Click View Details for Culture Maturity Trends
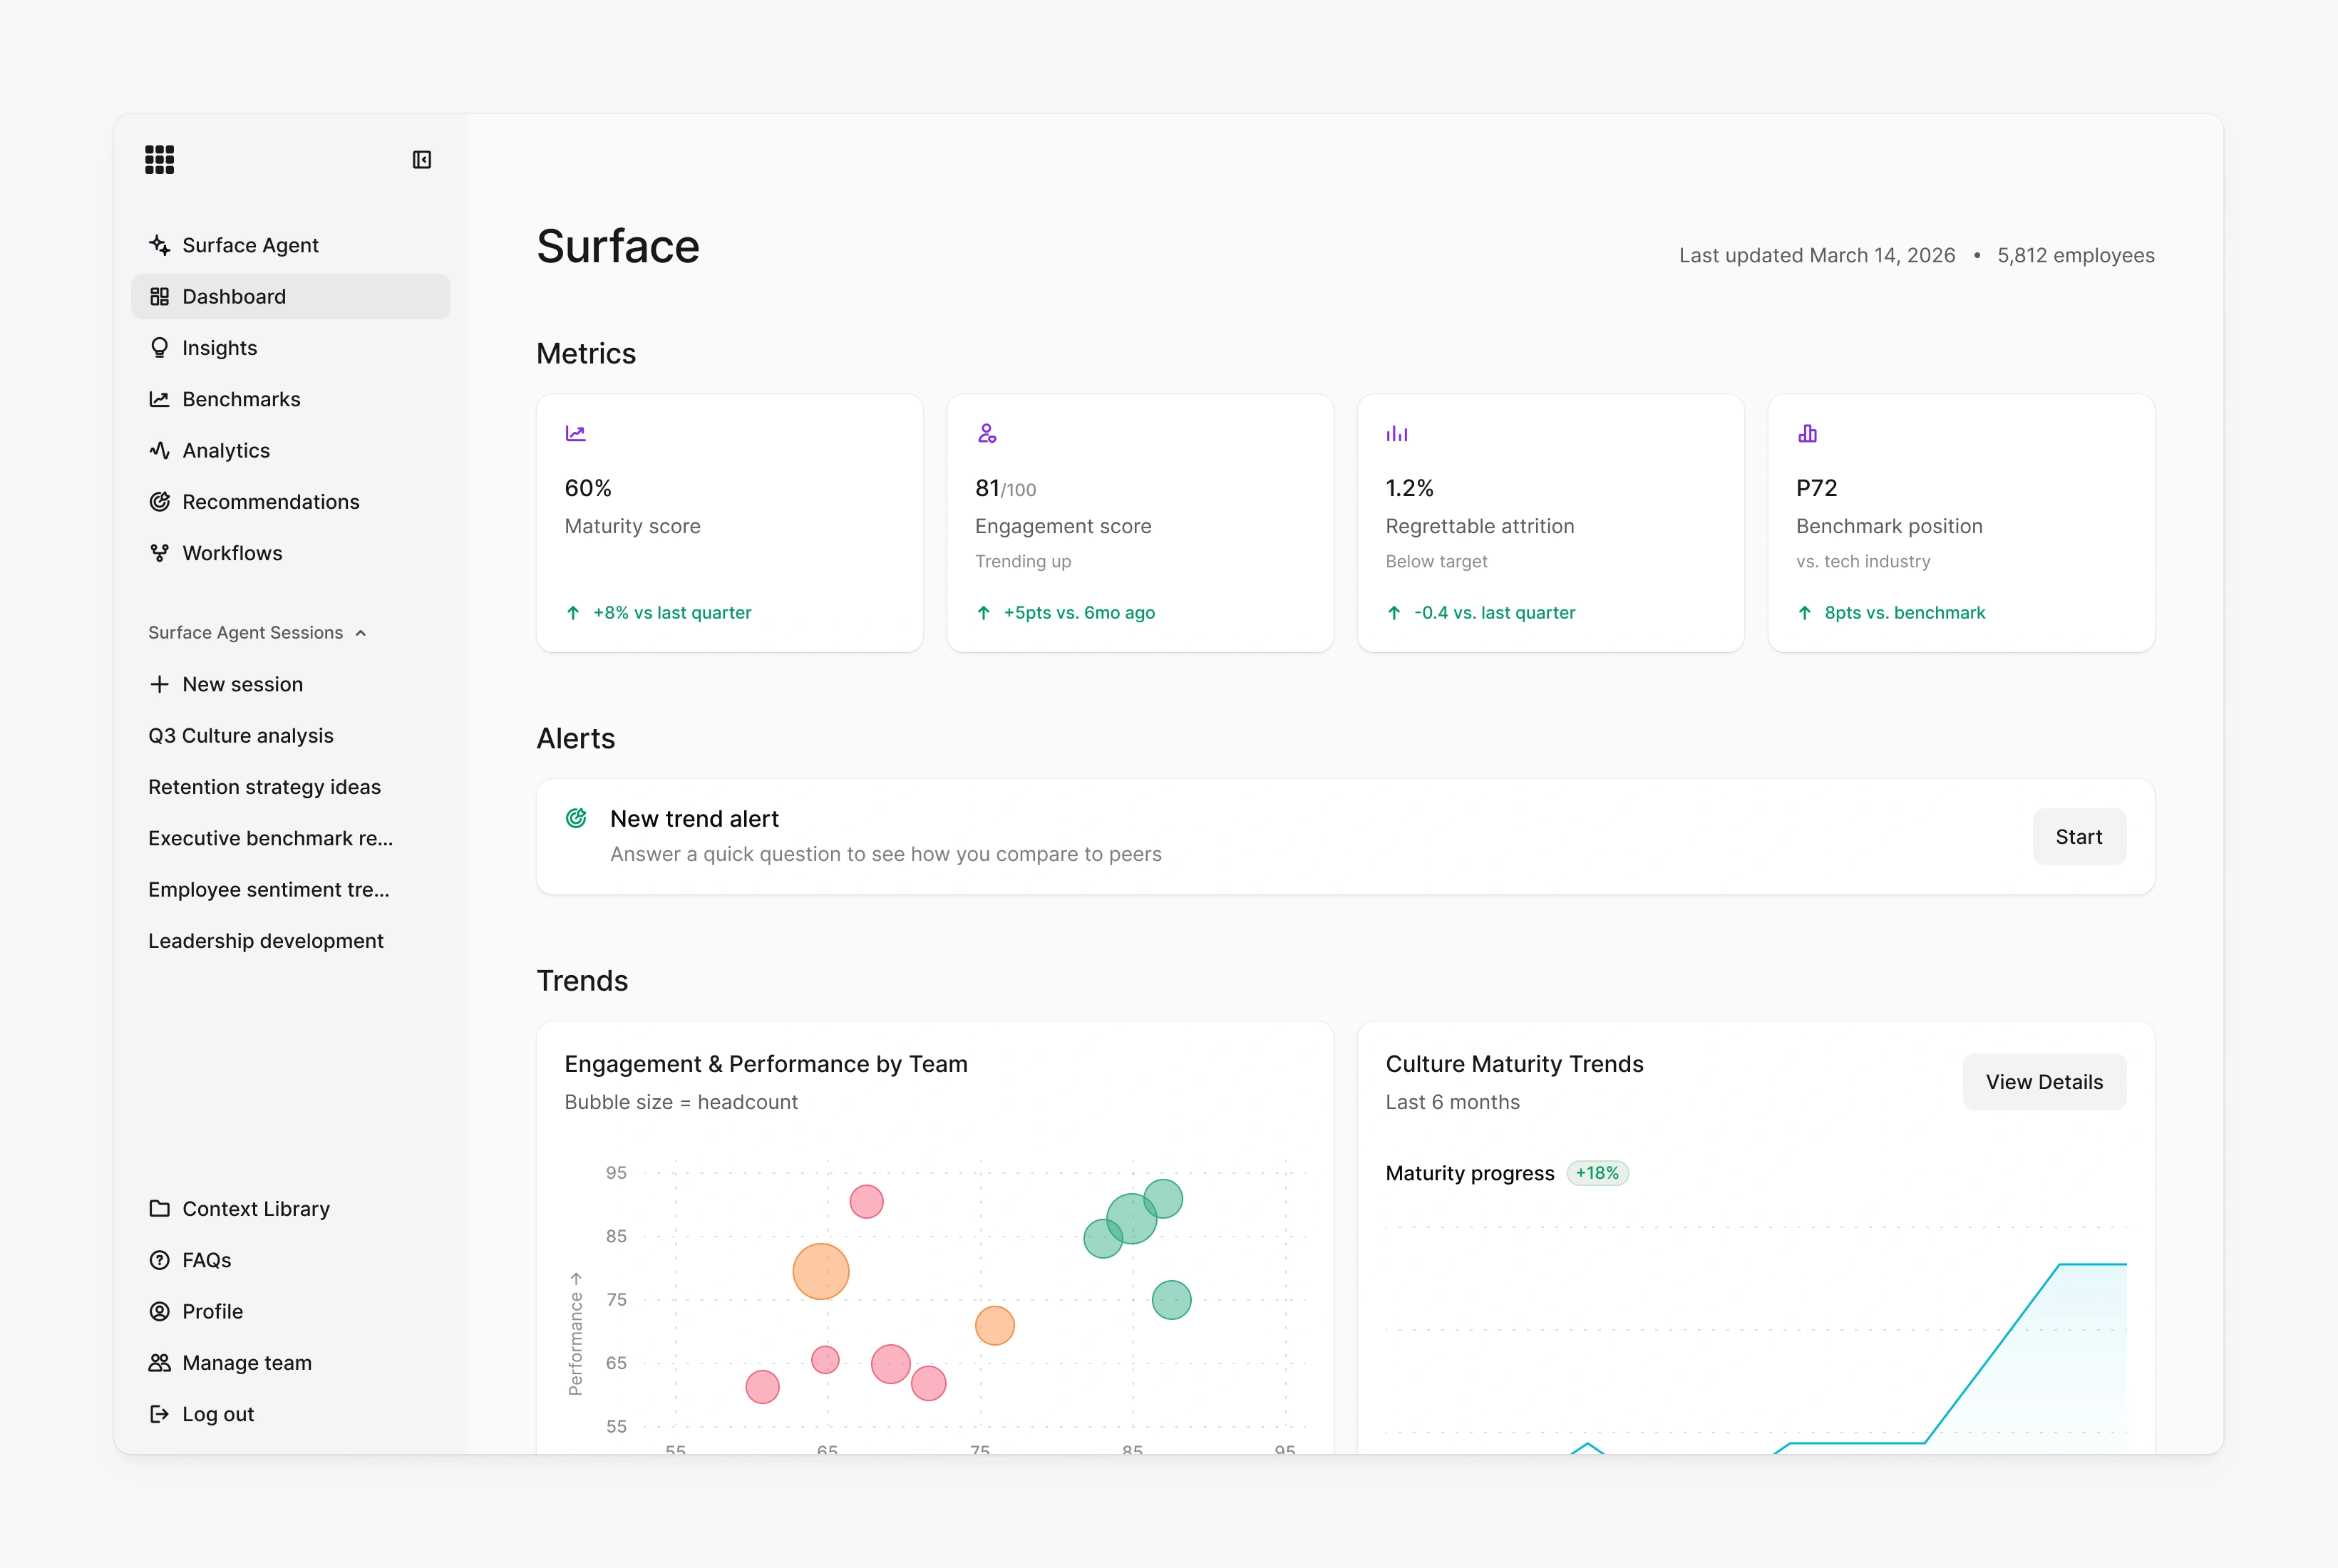 pos(2044,1082)
